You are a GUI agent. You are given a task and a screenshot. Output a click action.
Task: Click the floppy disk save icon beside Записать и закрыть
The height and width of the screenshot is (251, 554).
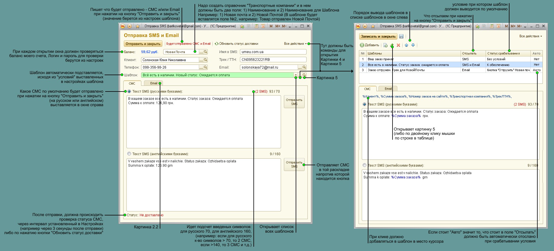coord(401,36)
